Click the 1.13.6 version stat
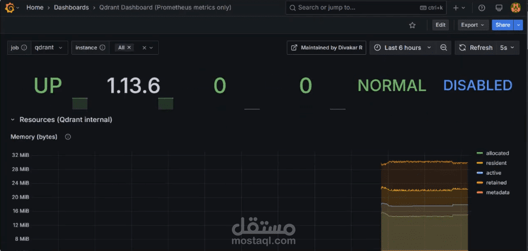Image resolution: width=528 pixels, height=251 pixels. click(x=133, y=86)
